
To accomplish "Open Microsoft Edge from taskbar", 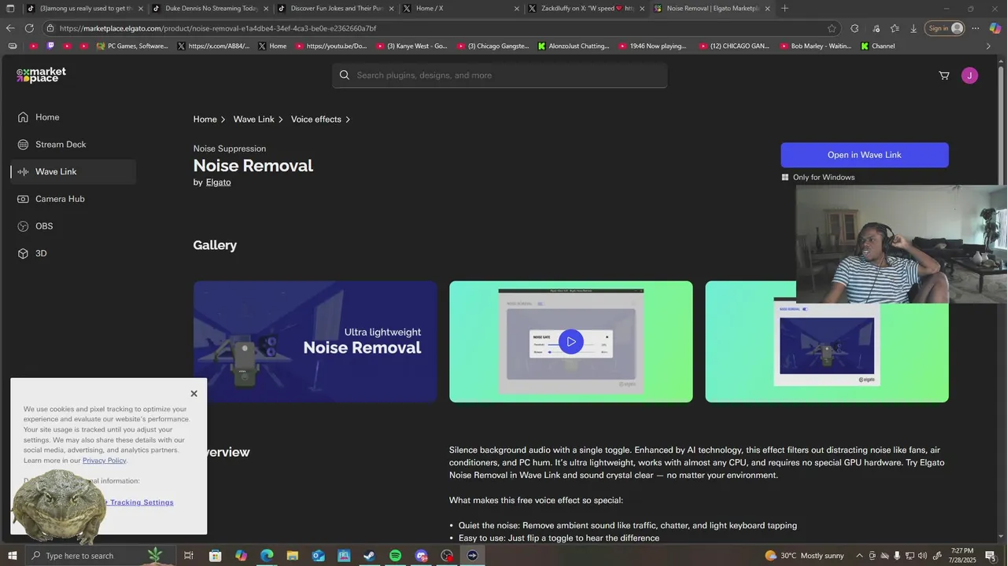I will point(267,556).
